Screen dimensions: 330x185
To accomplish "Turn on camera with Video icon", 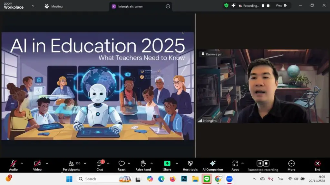I will coord(37,164).
